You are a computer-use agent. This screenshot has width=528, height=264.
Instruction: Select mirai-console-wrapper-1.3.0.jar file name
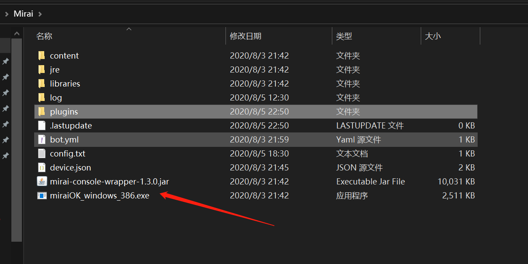click(109, 181)
